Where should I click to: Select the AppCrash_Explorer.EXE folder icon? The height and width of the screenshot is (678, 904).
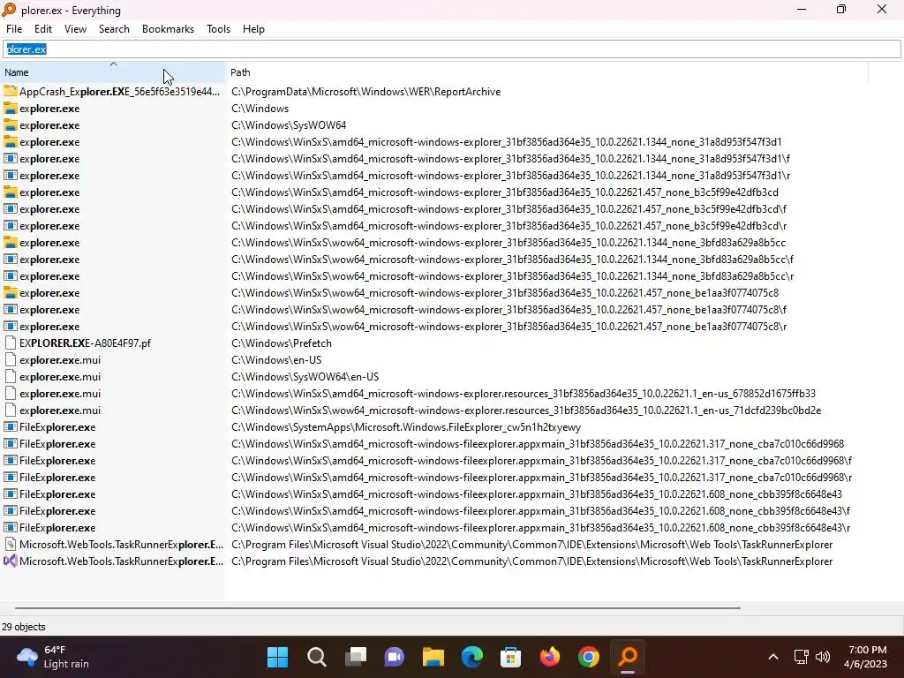(10, 91)
